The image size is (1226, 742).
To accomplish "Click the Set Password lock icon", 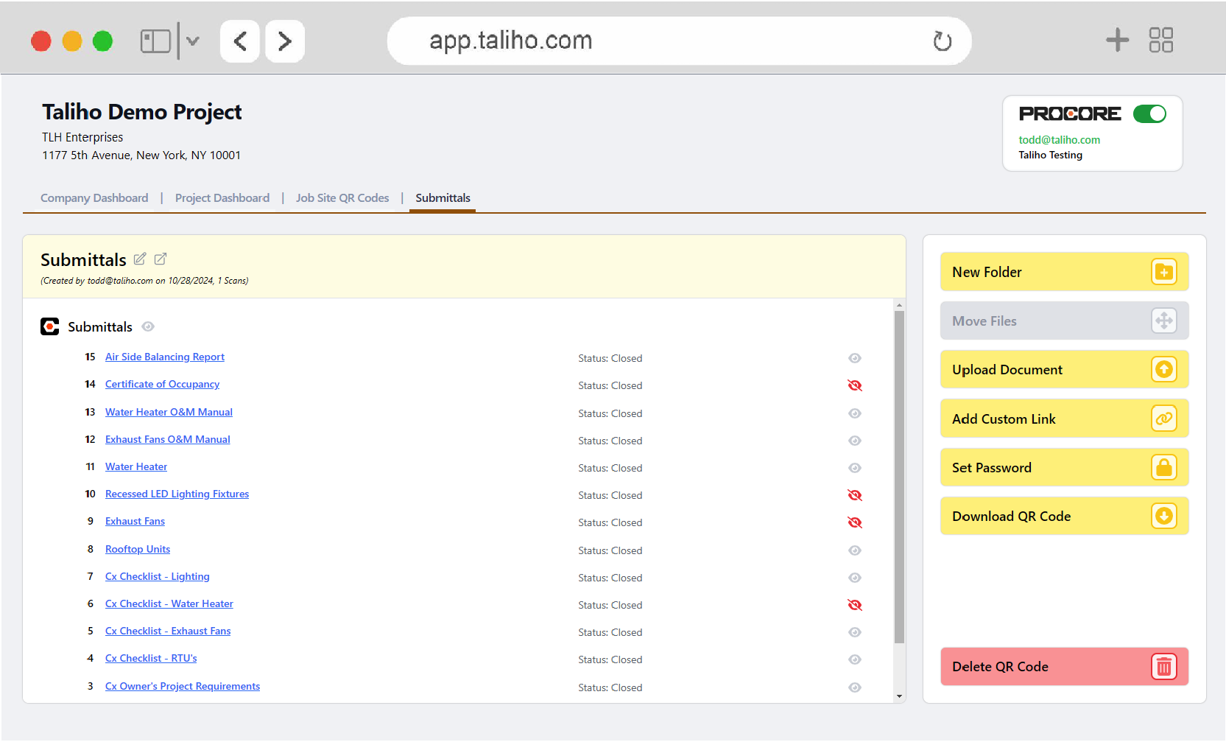I will coord(1163,468).
